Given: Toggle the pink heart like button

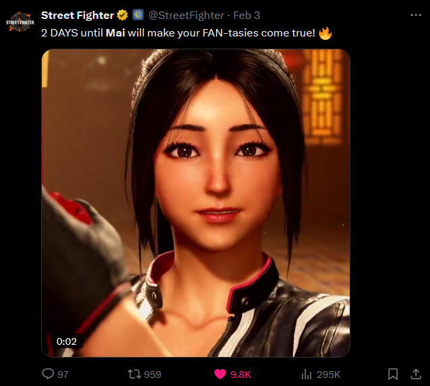Looking at the screenshot, I should tap(220, 375).
